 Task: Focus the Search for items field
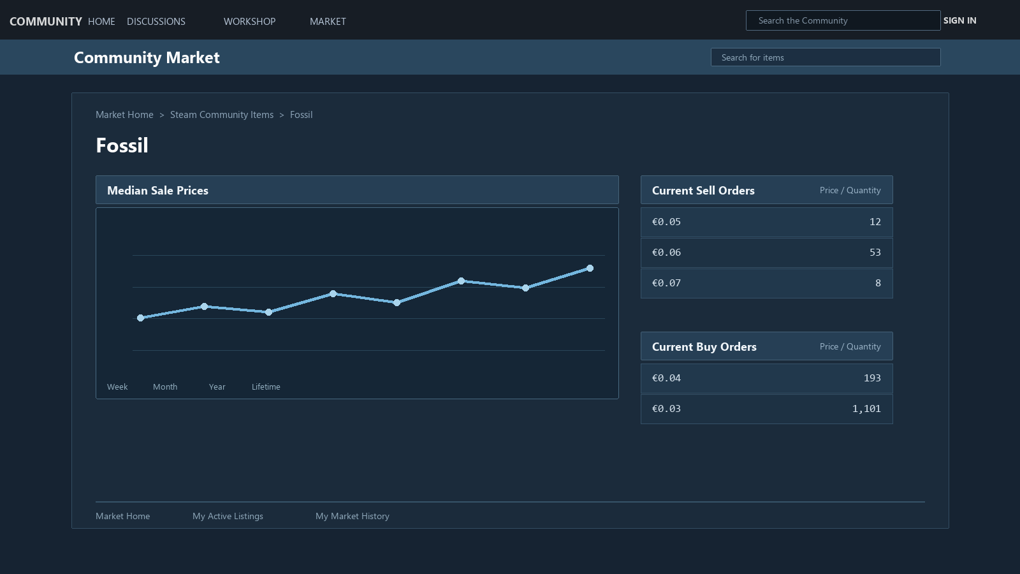[826, 57]
